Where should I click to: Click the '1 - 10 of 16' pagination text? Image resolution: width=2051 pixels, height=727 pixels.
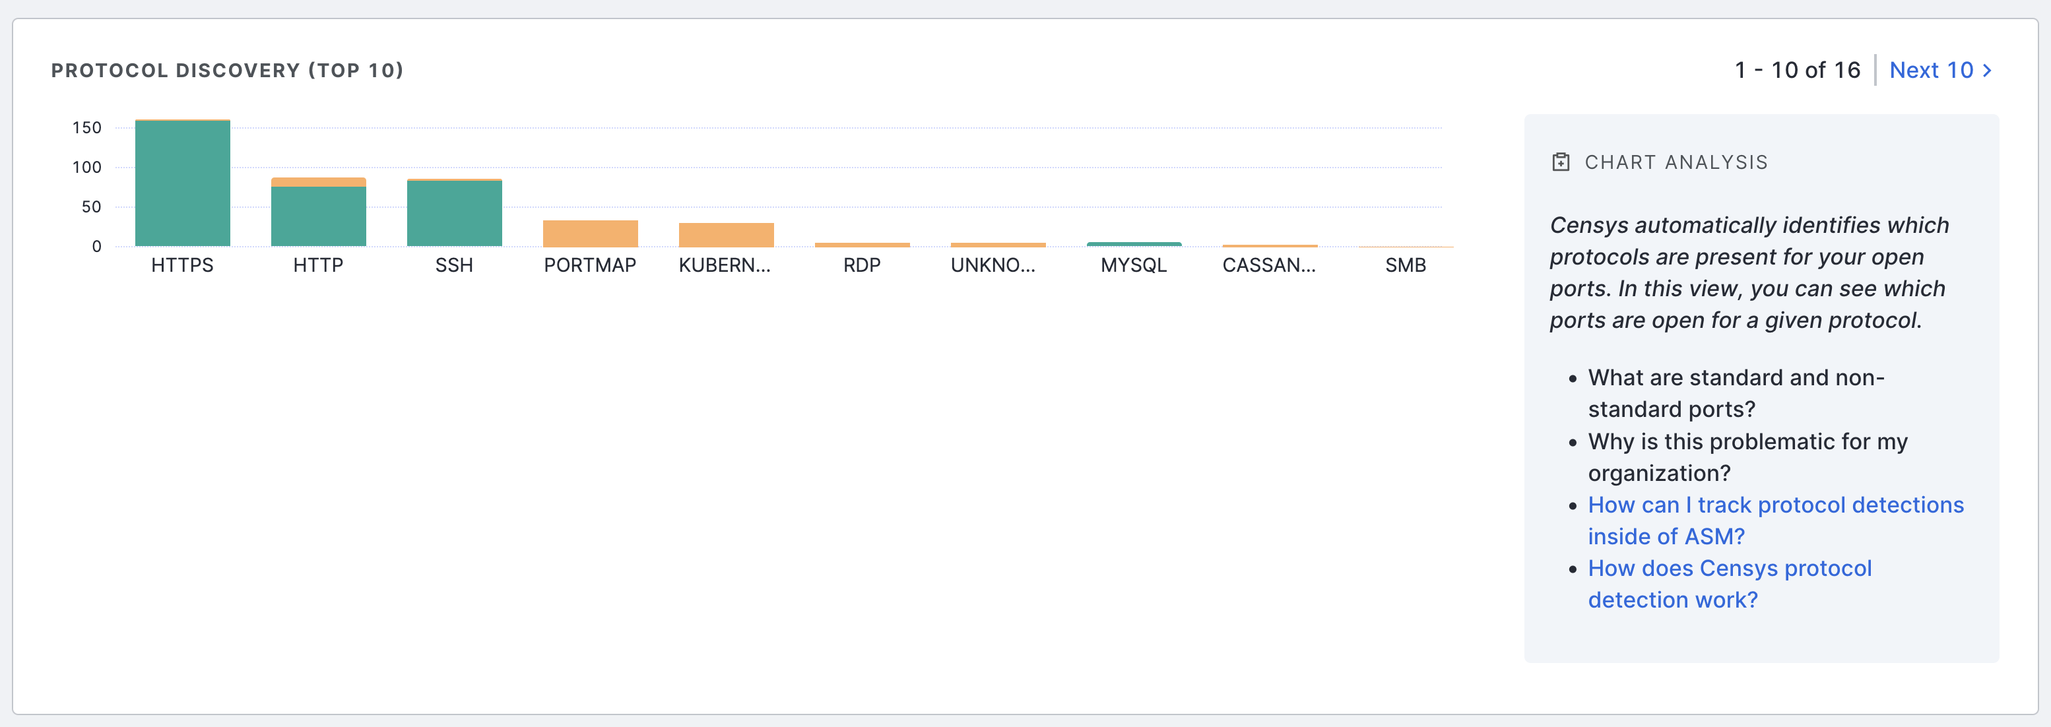pyautogui.click(x=1797, y=71)
